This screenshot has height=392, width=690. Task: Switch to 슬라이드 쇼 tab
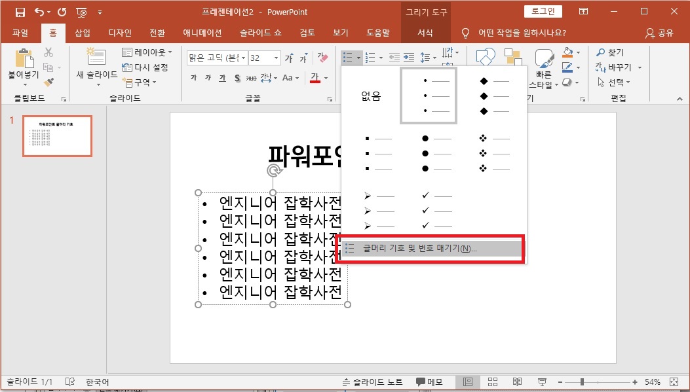click(261, 33)
